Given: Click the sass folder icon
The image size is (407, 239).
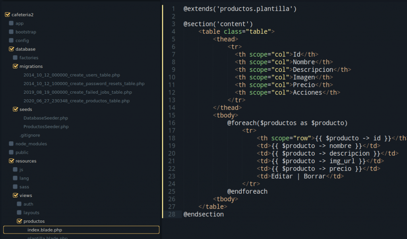Looking at the screenshot, I should click(15, 187).
